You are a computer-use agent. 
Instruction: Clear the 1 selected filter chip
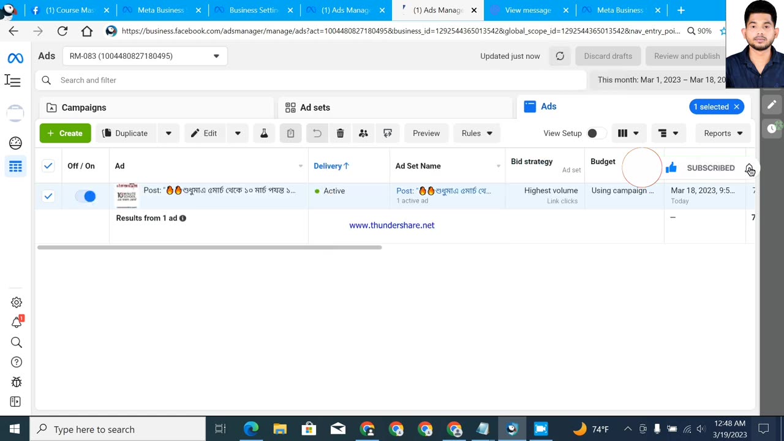click(x=737, y=107)
